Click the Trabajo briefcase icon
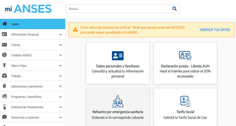The width and height of the screenshot is (236, 126). click(x=4, y=75)
